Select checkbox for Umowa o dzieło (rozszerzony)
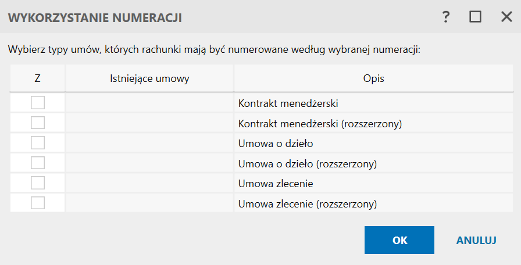Screen dimensions: 521x265 [x=38, y=163]
